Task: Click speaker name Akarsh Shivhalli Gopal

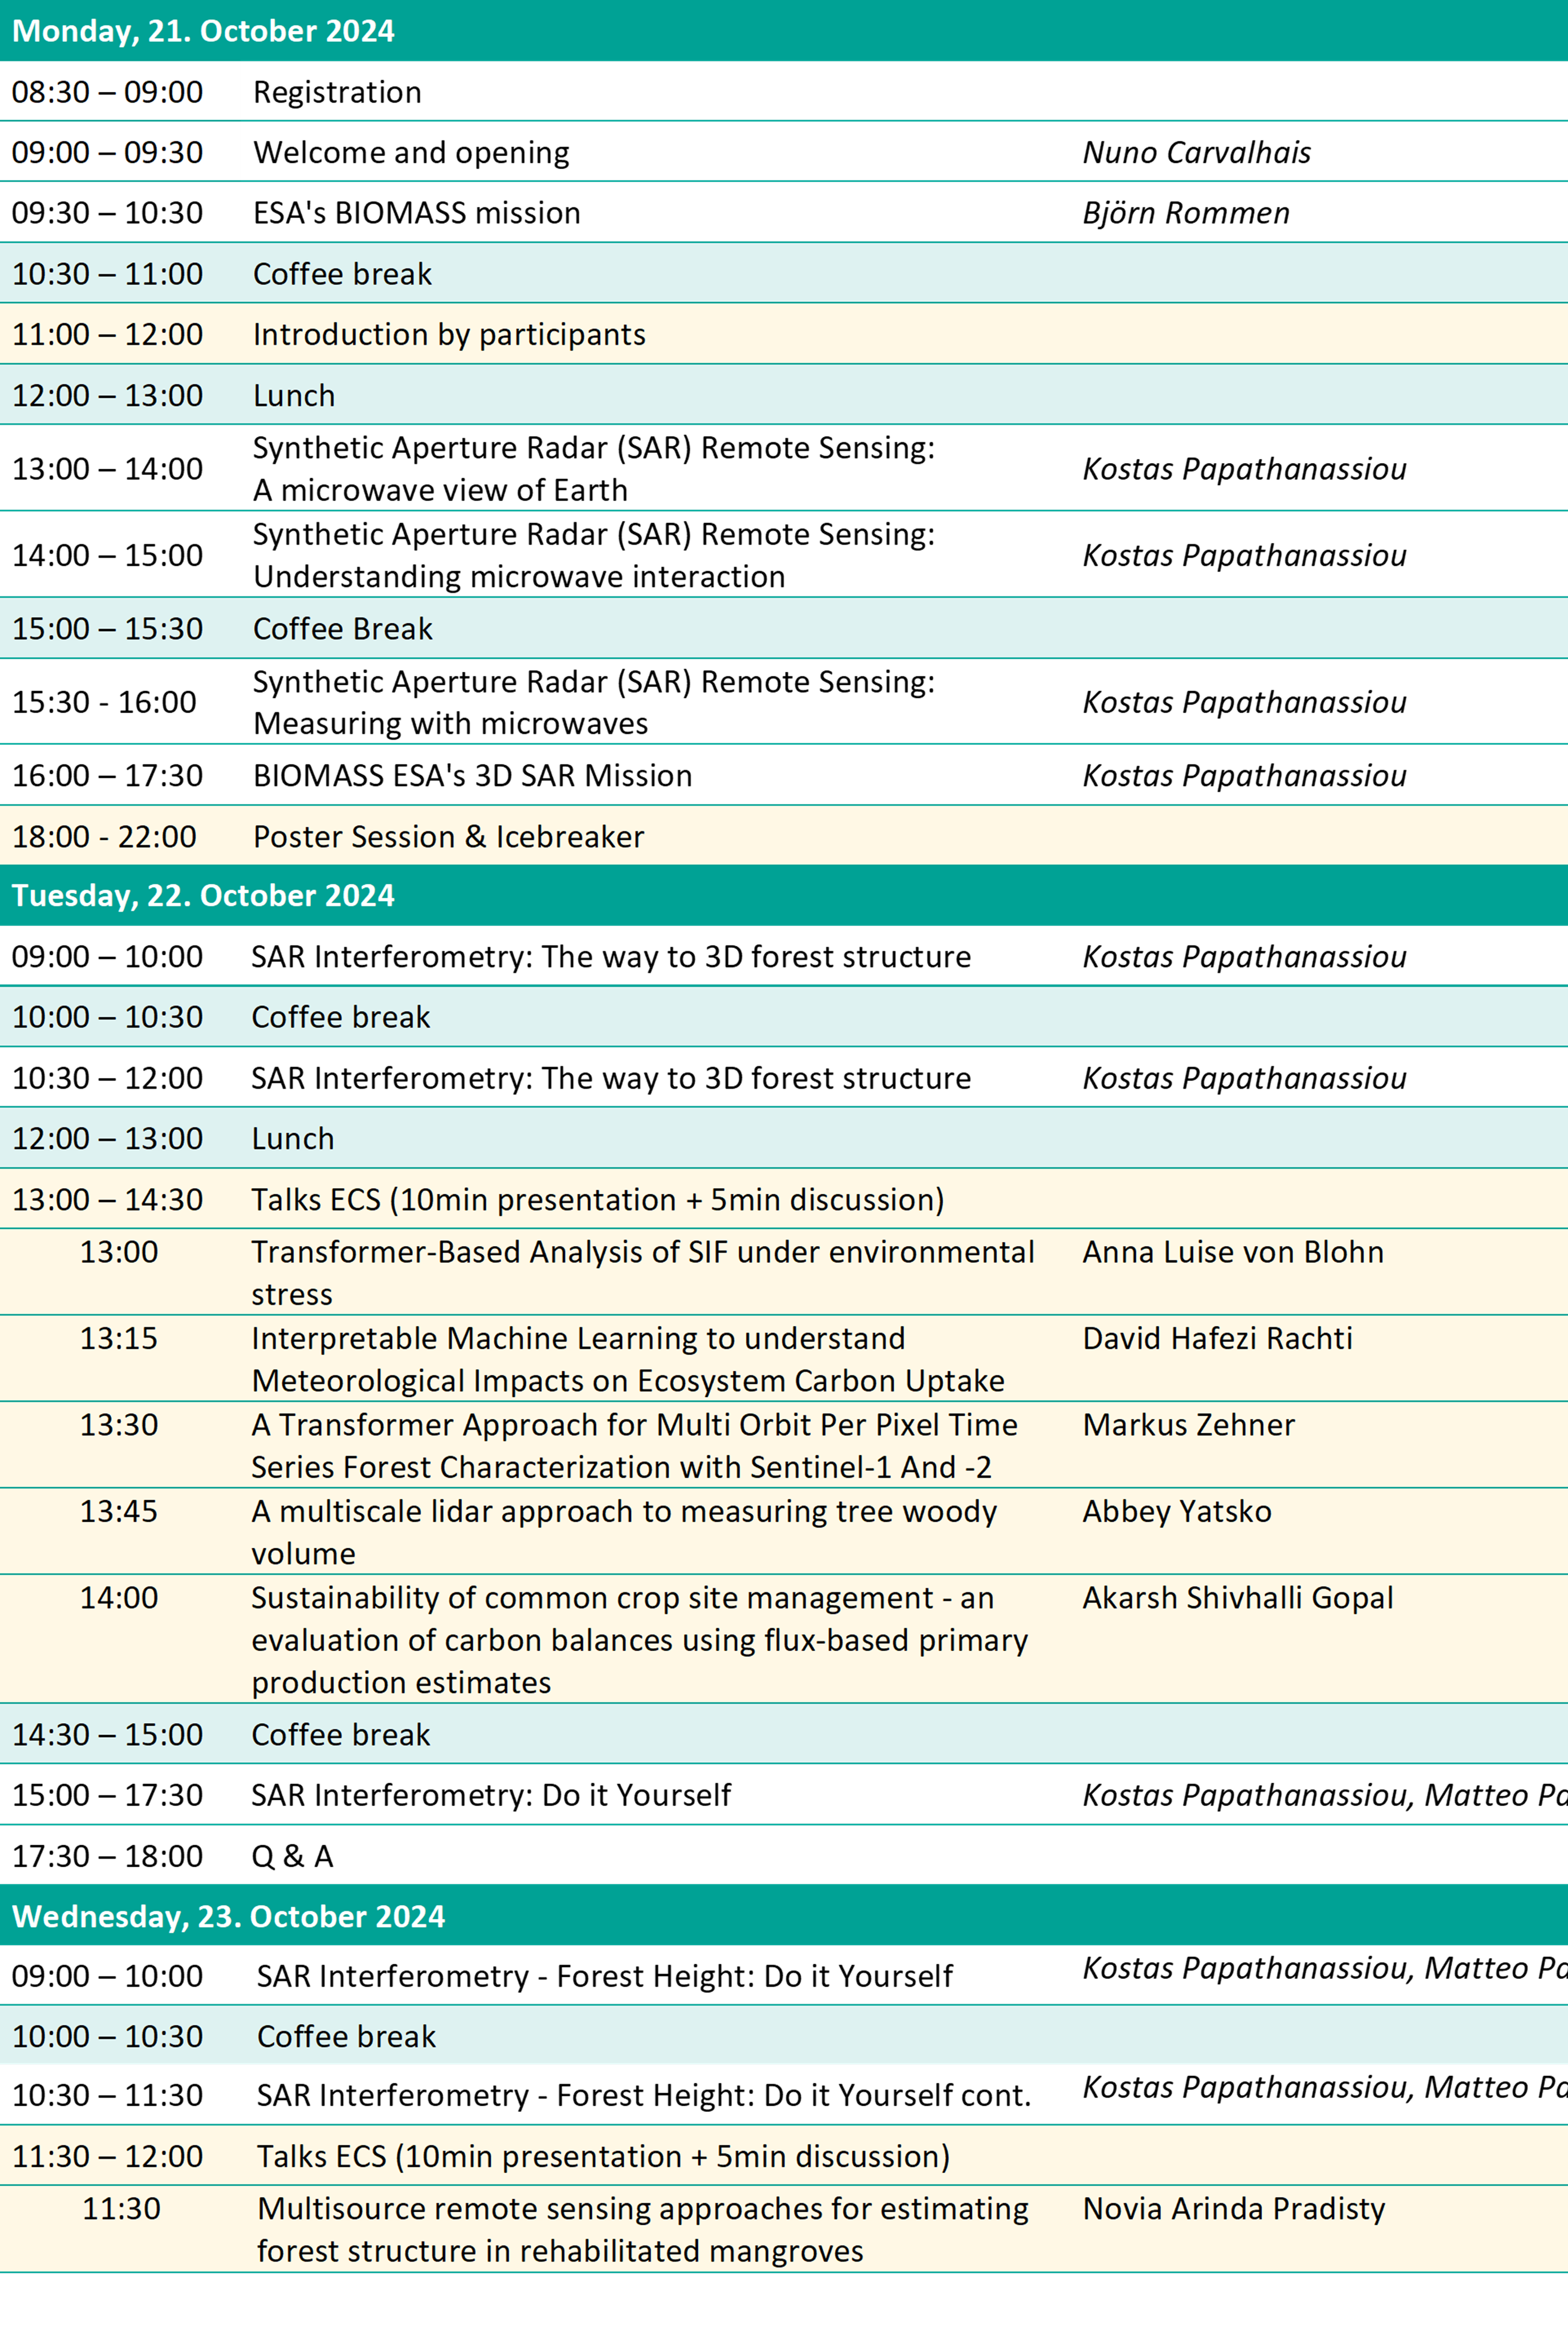Action: tap(1237, 1598)
